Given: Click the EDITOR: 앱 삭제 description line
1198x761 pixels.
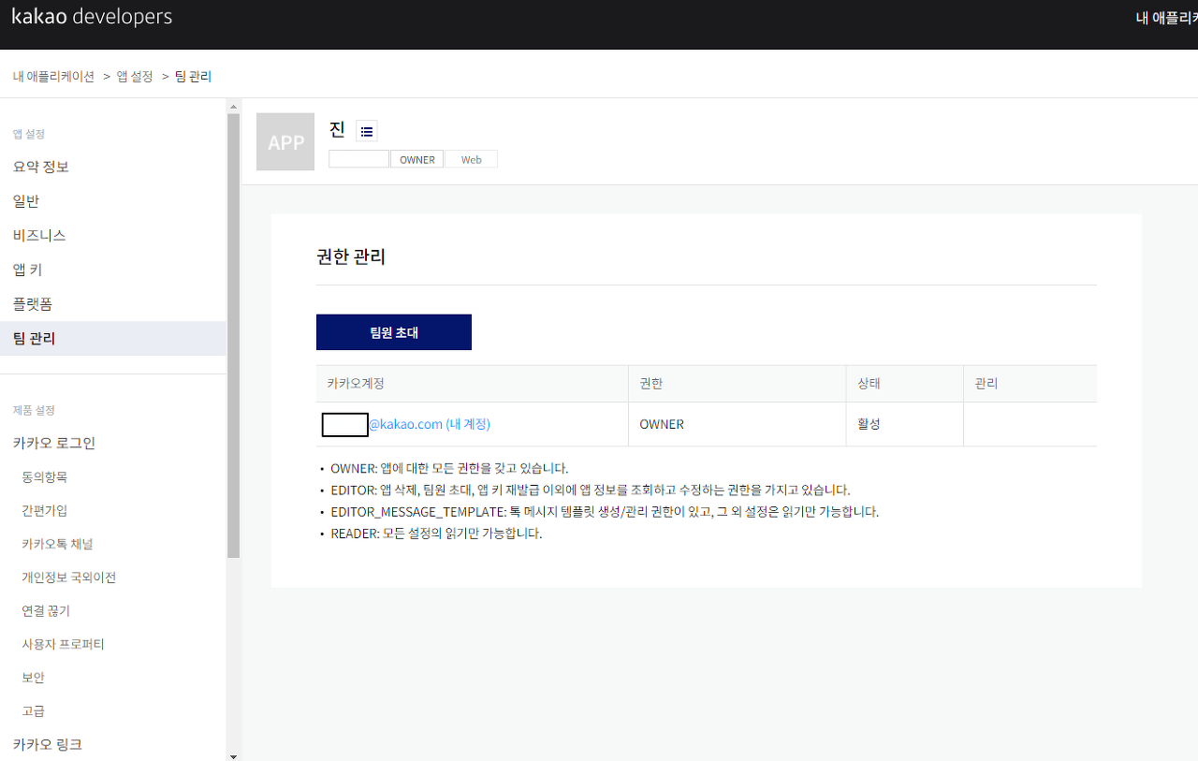Looking at the screenshot, I should 591,490.
